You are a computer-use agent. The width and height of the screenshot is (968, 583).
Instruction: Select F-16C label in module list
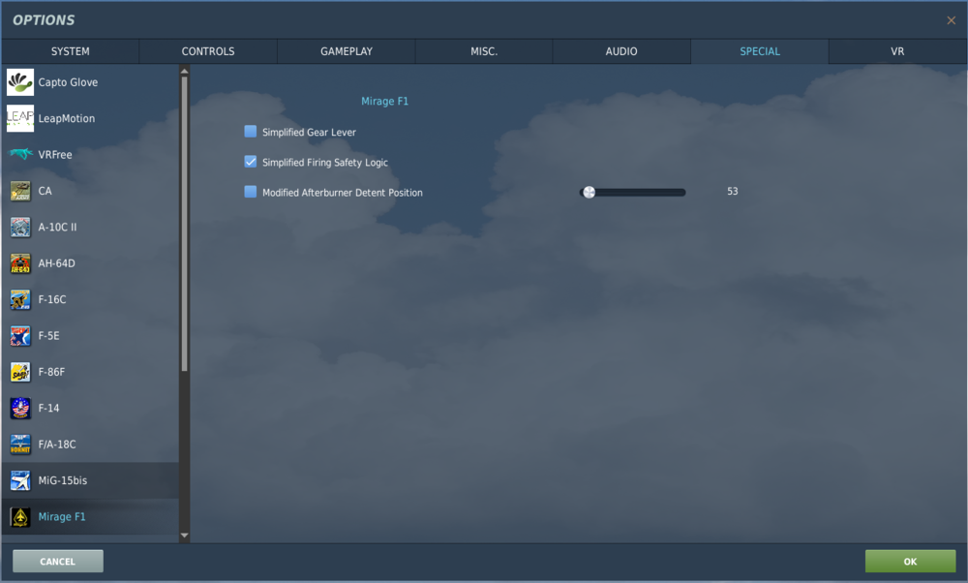click(52, 299)
